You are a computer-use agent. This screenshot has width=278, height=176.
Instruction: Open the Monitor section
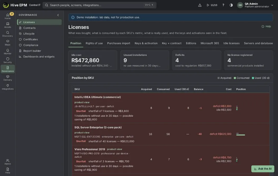8,51
